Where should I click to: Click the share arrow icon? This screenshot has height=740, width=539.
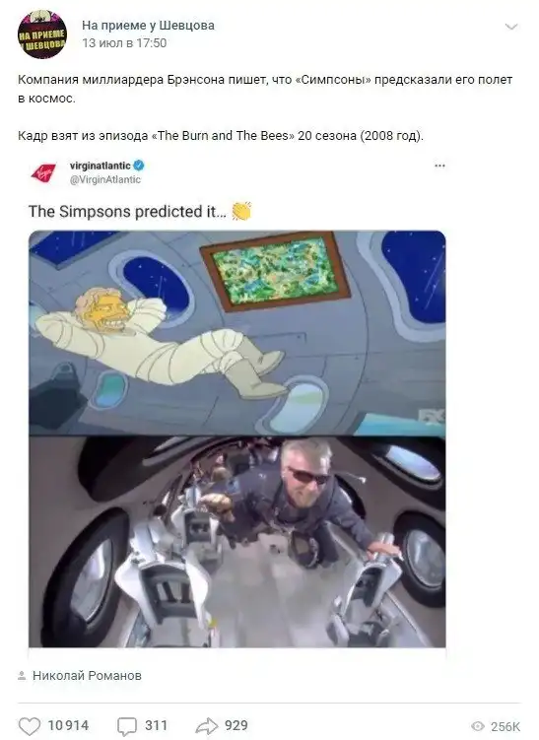207,726
